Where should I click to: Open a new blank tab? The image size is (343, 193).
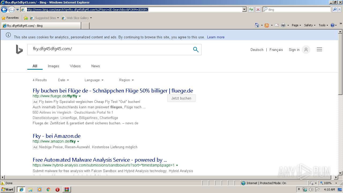point(85,26)
